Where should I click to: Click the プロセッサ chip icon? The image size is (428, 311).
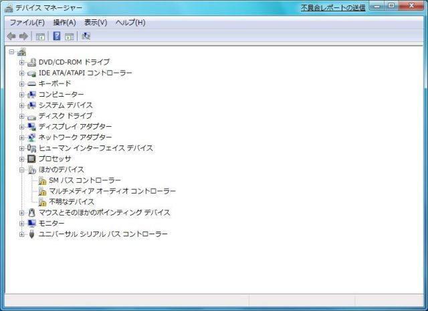tap(31, 159)
